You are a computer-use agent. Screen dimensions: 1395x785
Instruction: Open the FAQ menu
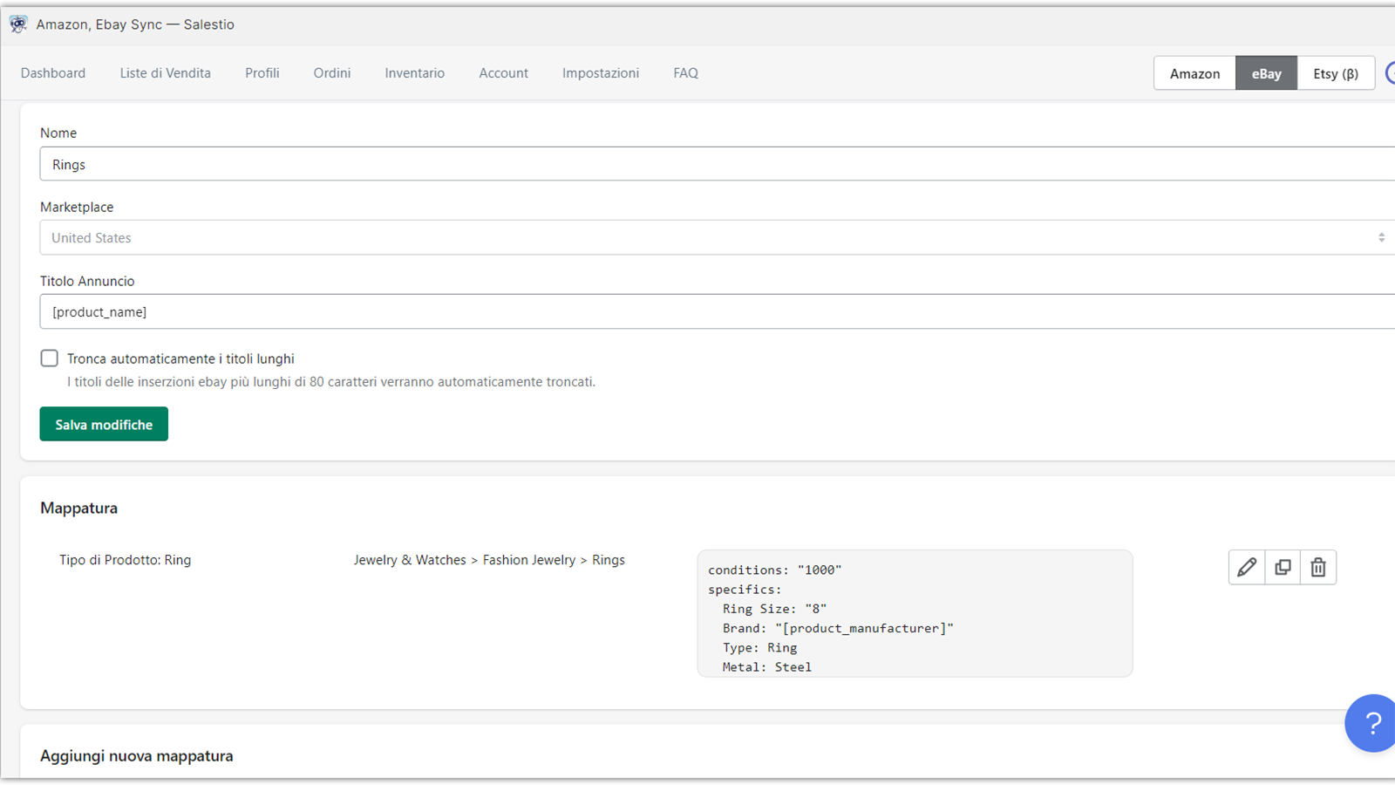pos(686,73)
